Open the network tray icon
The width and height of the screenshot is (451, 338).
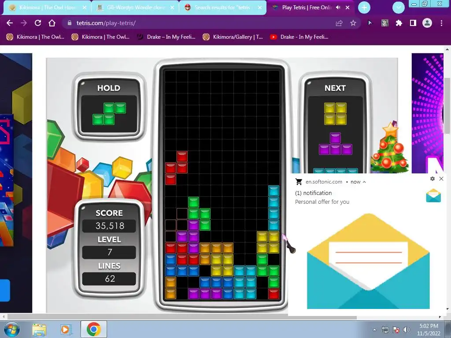pos(385,330)
